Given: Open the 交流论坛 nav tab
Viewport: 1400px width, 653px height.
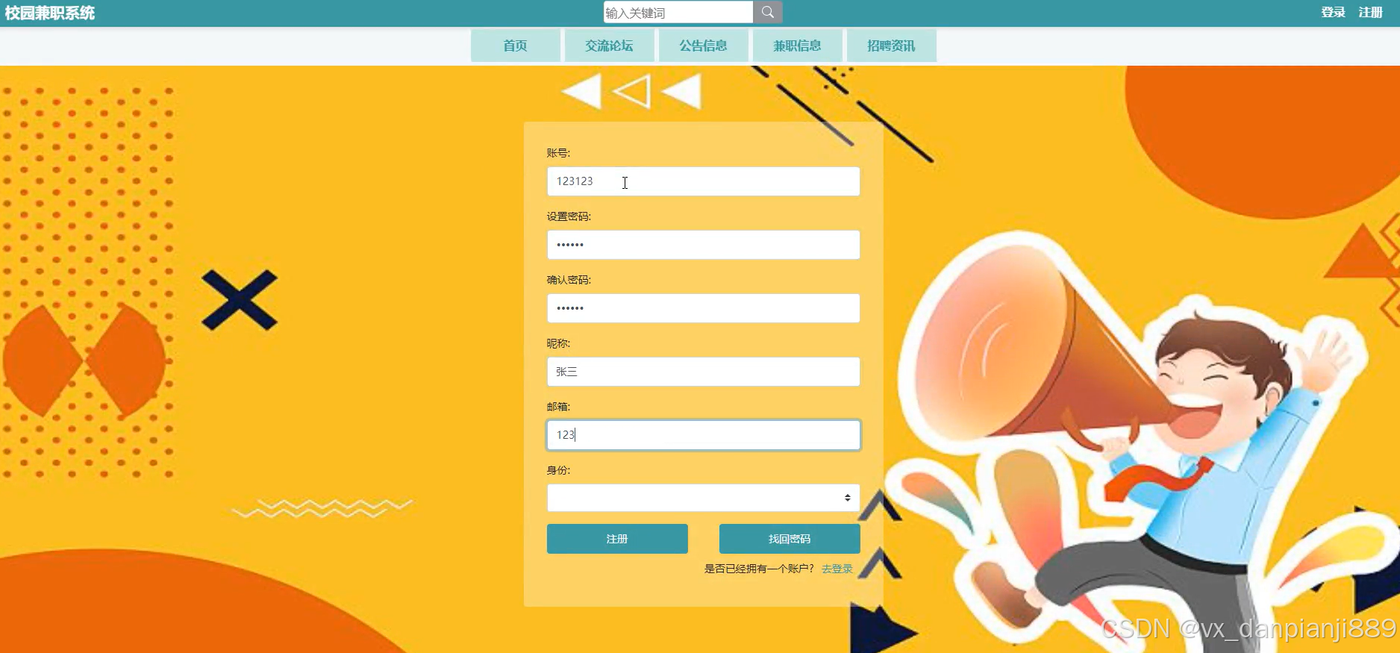Looking at the screenshot, I should pos(609,46).
